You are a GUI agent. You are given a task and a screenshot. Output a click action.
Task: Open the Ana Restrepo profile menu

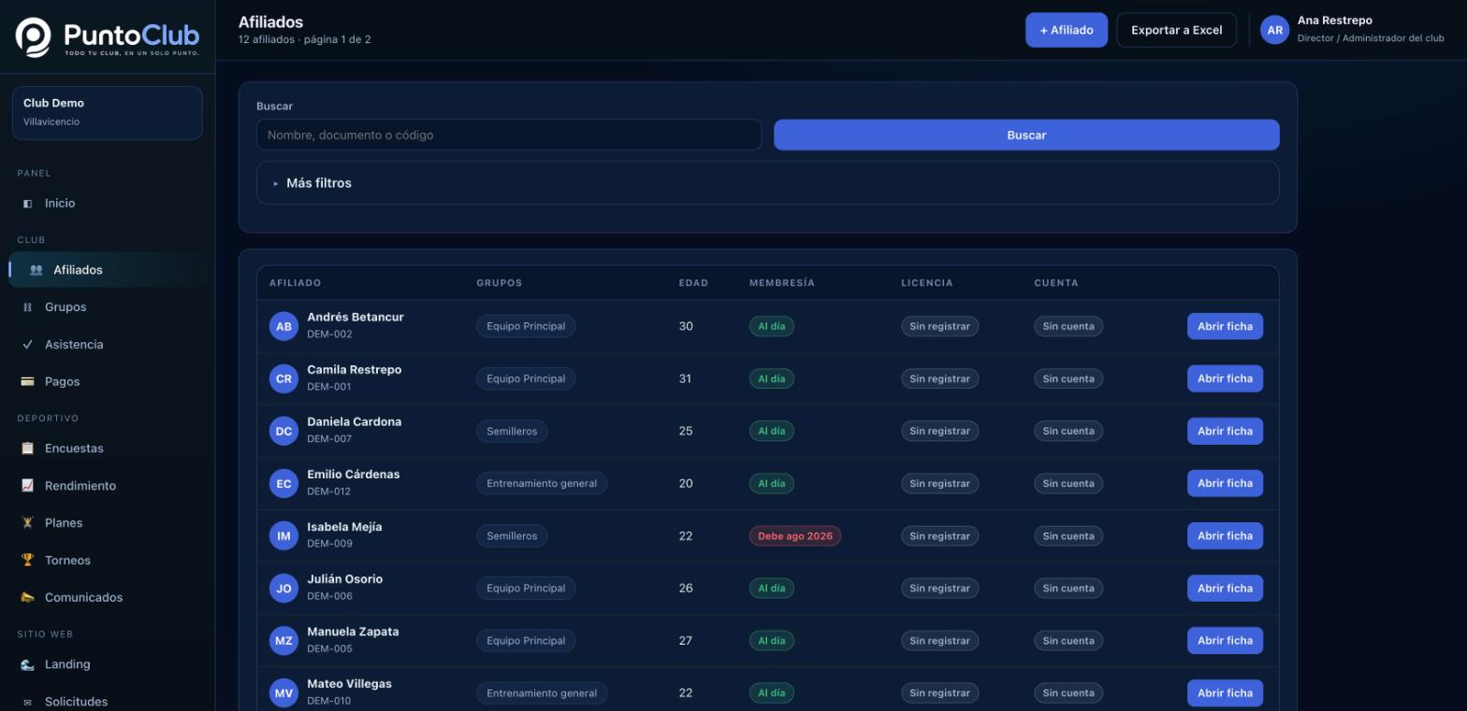click(x=1352, y=30)
